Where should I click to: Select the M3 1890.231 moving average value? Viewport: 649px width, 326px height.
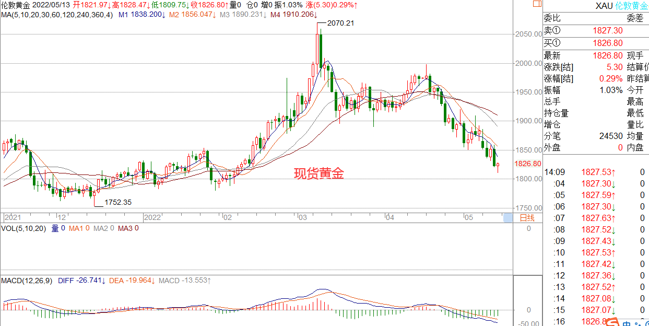pyautogui.click(x=243, y=14)
